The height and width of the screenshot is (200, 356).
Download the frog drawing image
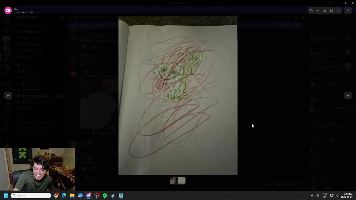(x=325, y=10)
